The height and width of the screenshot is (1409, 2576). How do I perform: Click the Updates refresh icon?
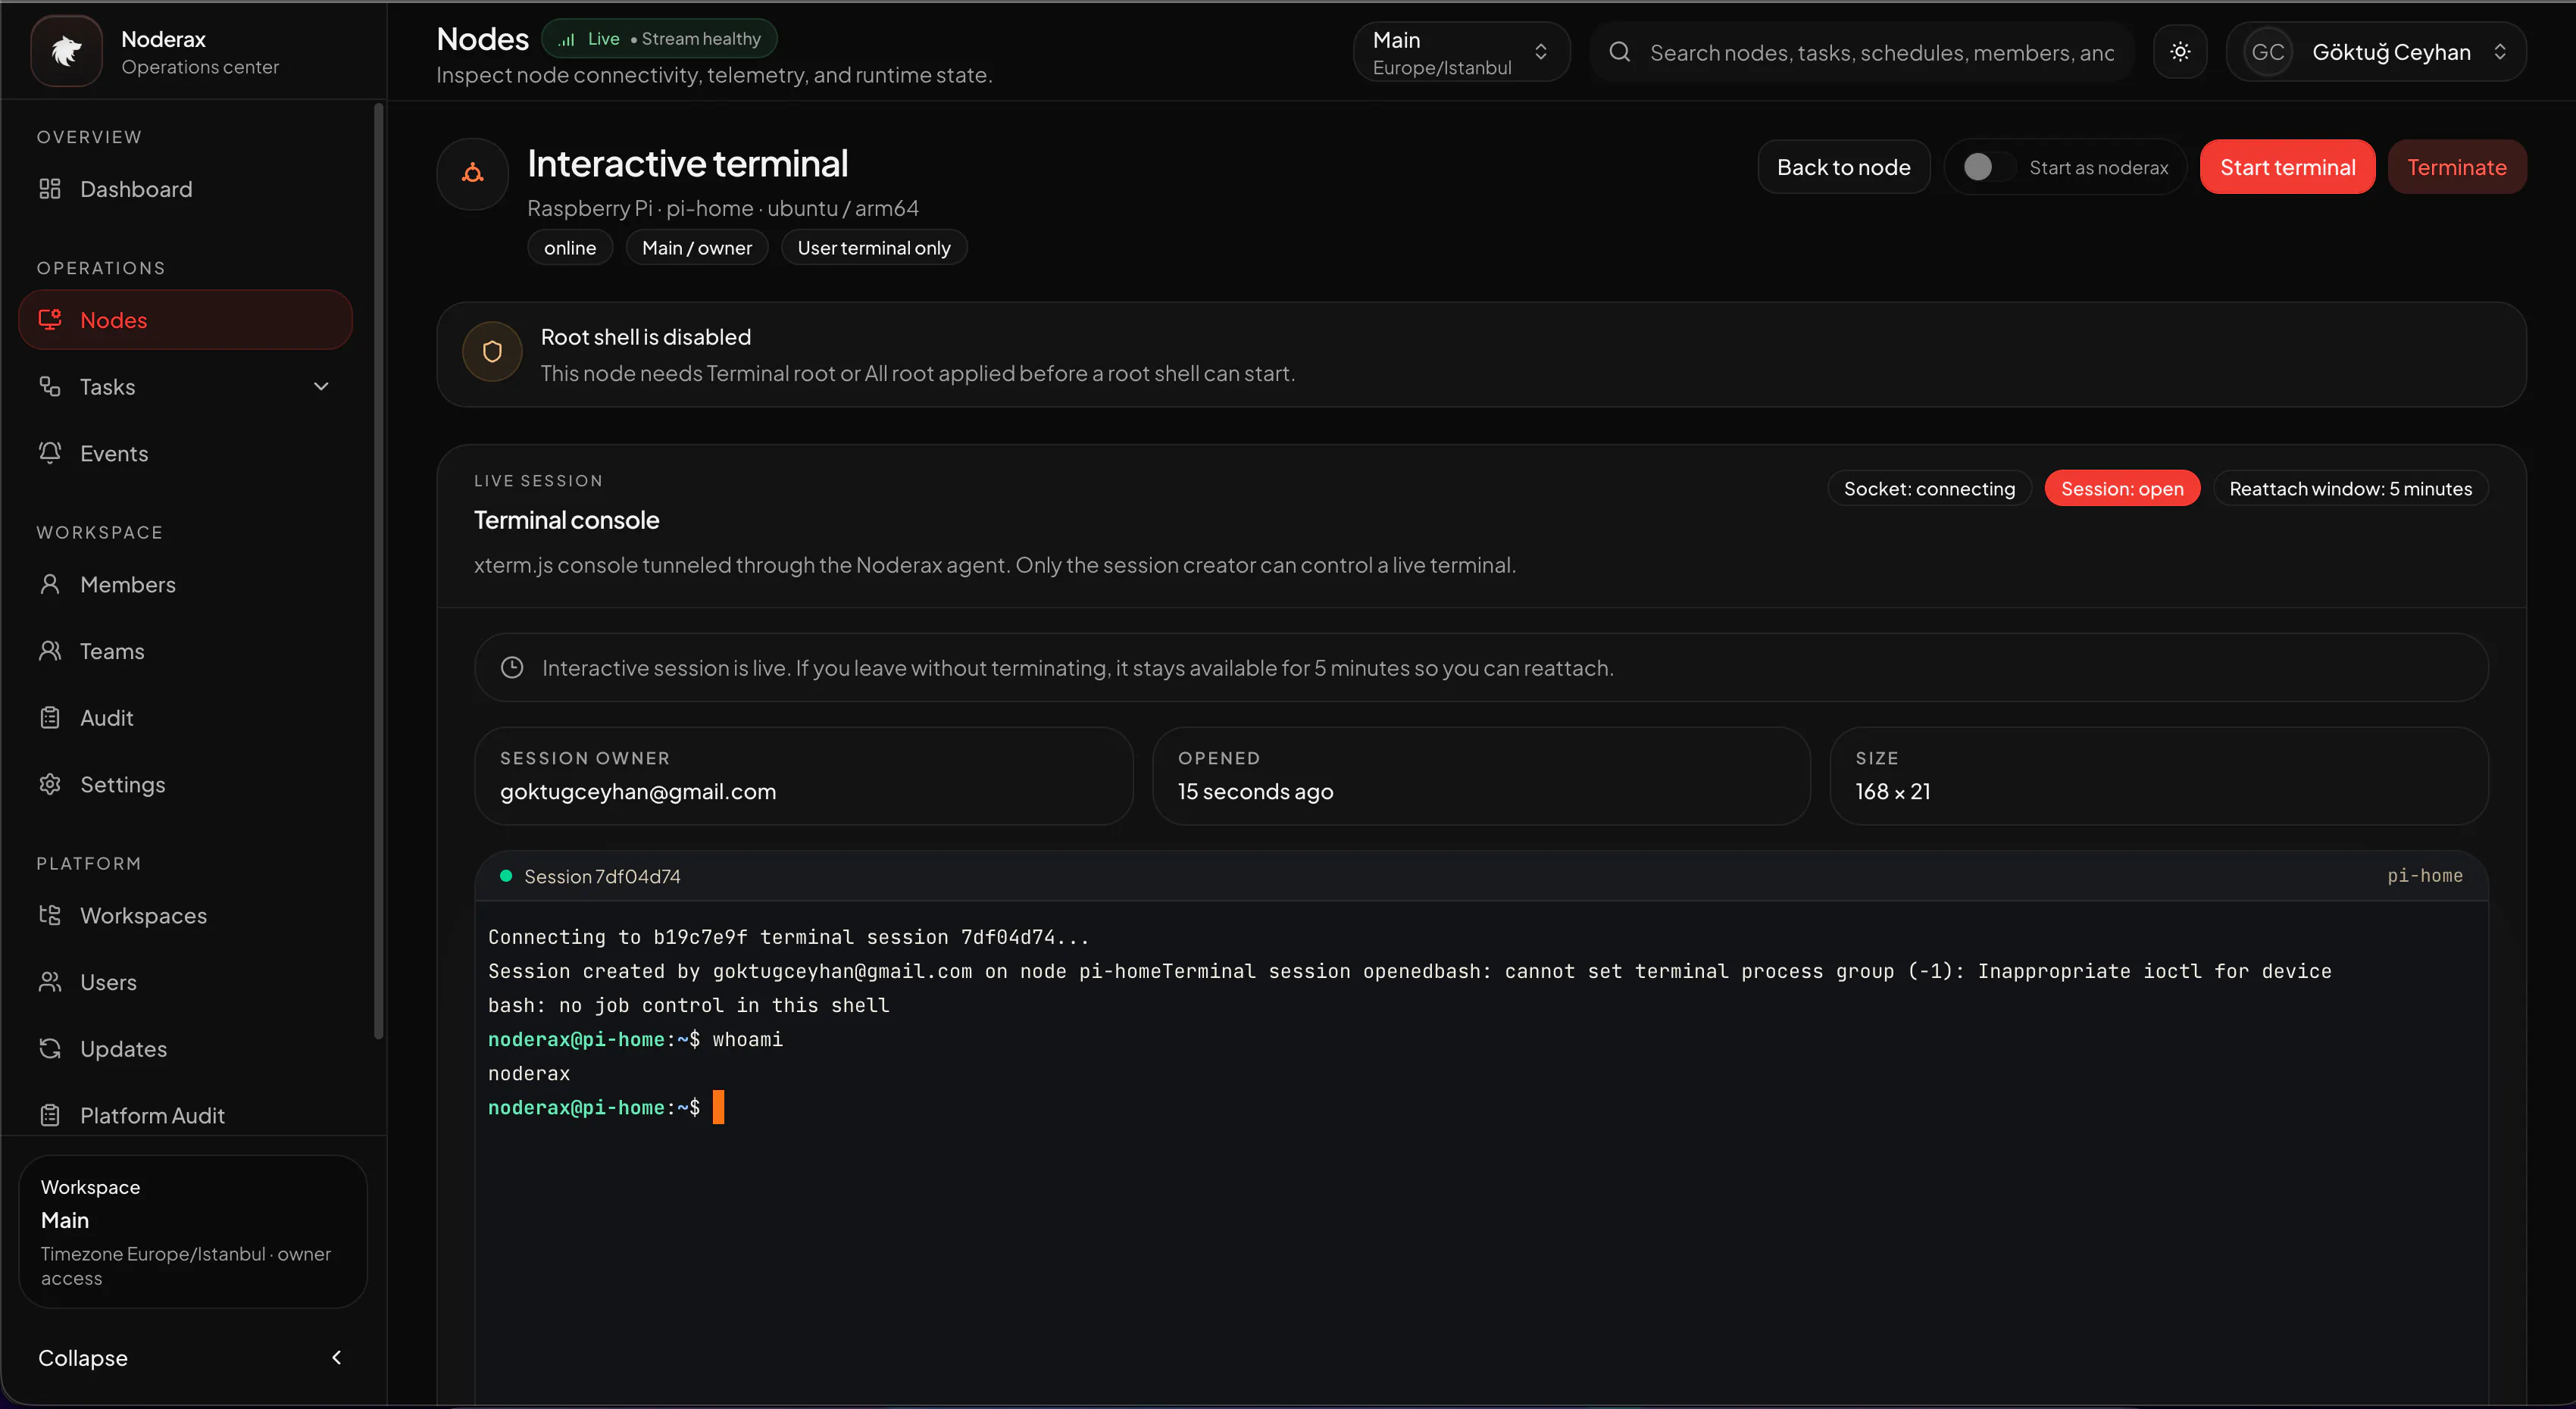click(50, 1049)
